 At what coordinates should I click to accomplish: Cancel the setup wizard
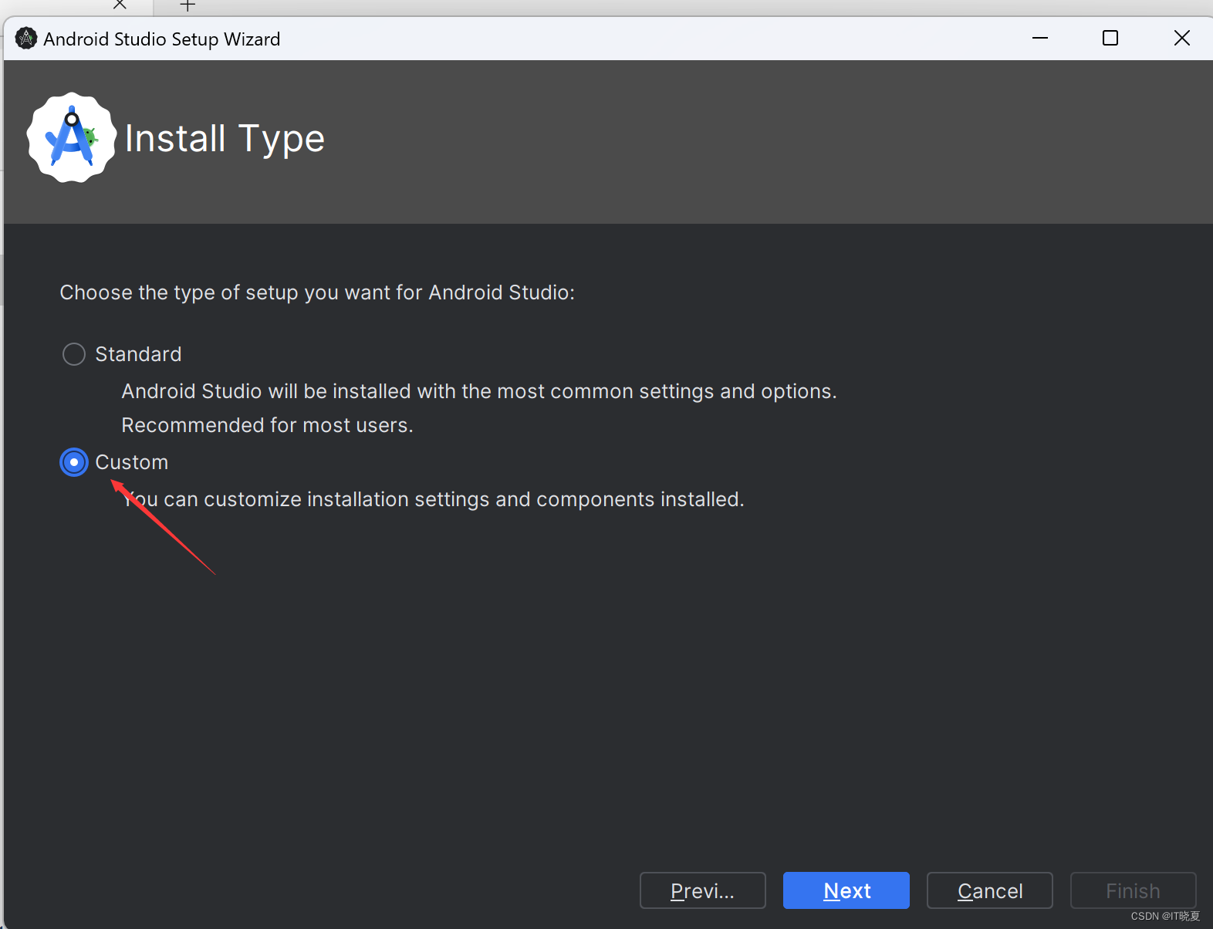pos(989,890)
